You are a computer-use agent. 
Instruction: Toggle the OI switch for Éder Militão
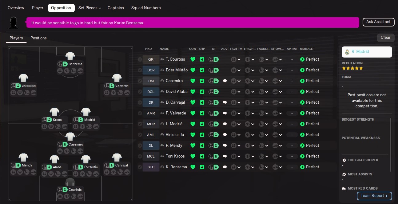click(213, 70)
